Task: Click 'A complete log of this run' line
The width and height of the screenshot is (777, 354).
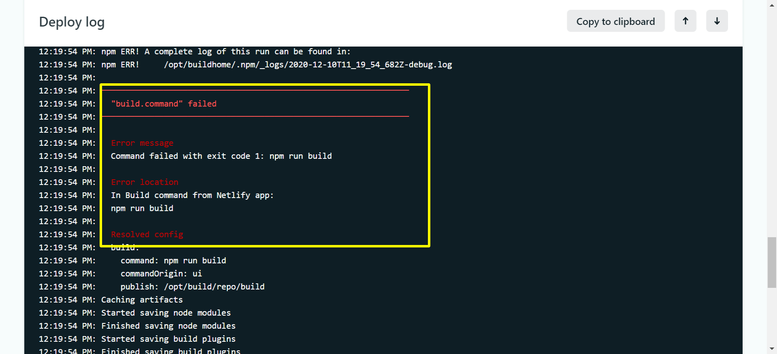Action: tap(226, 51)
